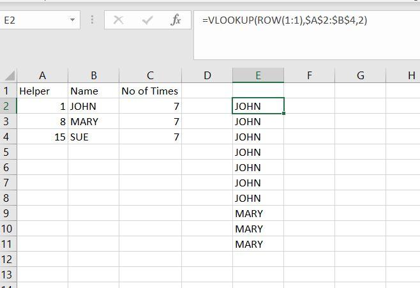Click into the formula bar VLOOKUP text
This screenshot has height=288, width=420.
click(x=285, y=20)
